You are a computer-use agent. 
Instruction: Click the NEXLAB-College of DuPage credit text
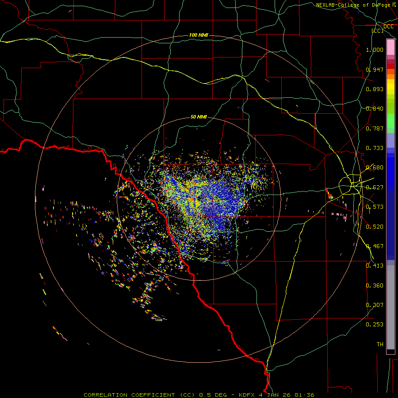coord(354,5)
